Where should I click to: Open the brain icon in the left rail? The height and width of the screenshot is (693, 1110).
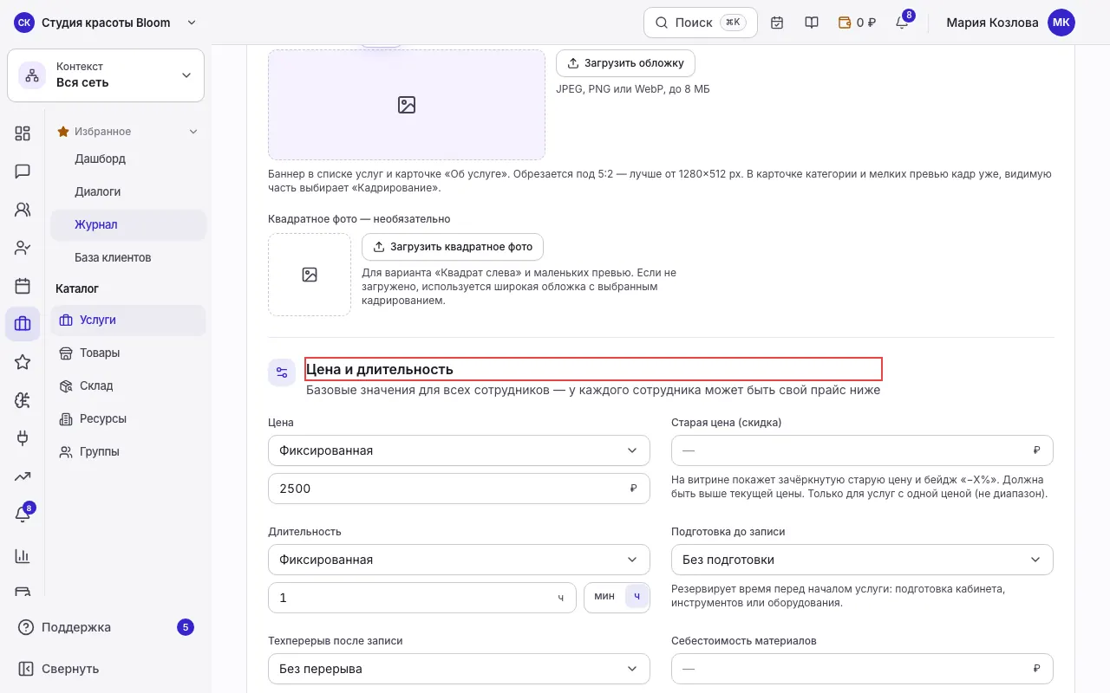(23, 400)
